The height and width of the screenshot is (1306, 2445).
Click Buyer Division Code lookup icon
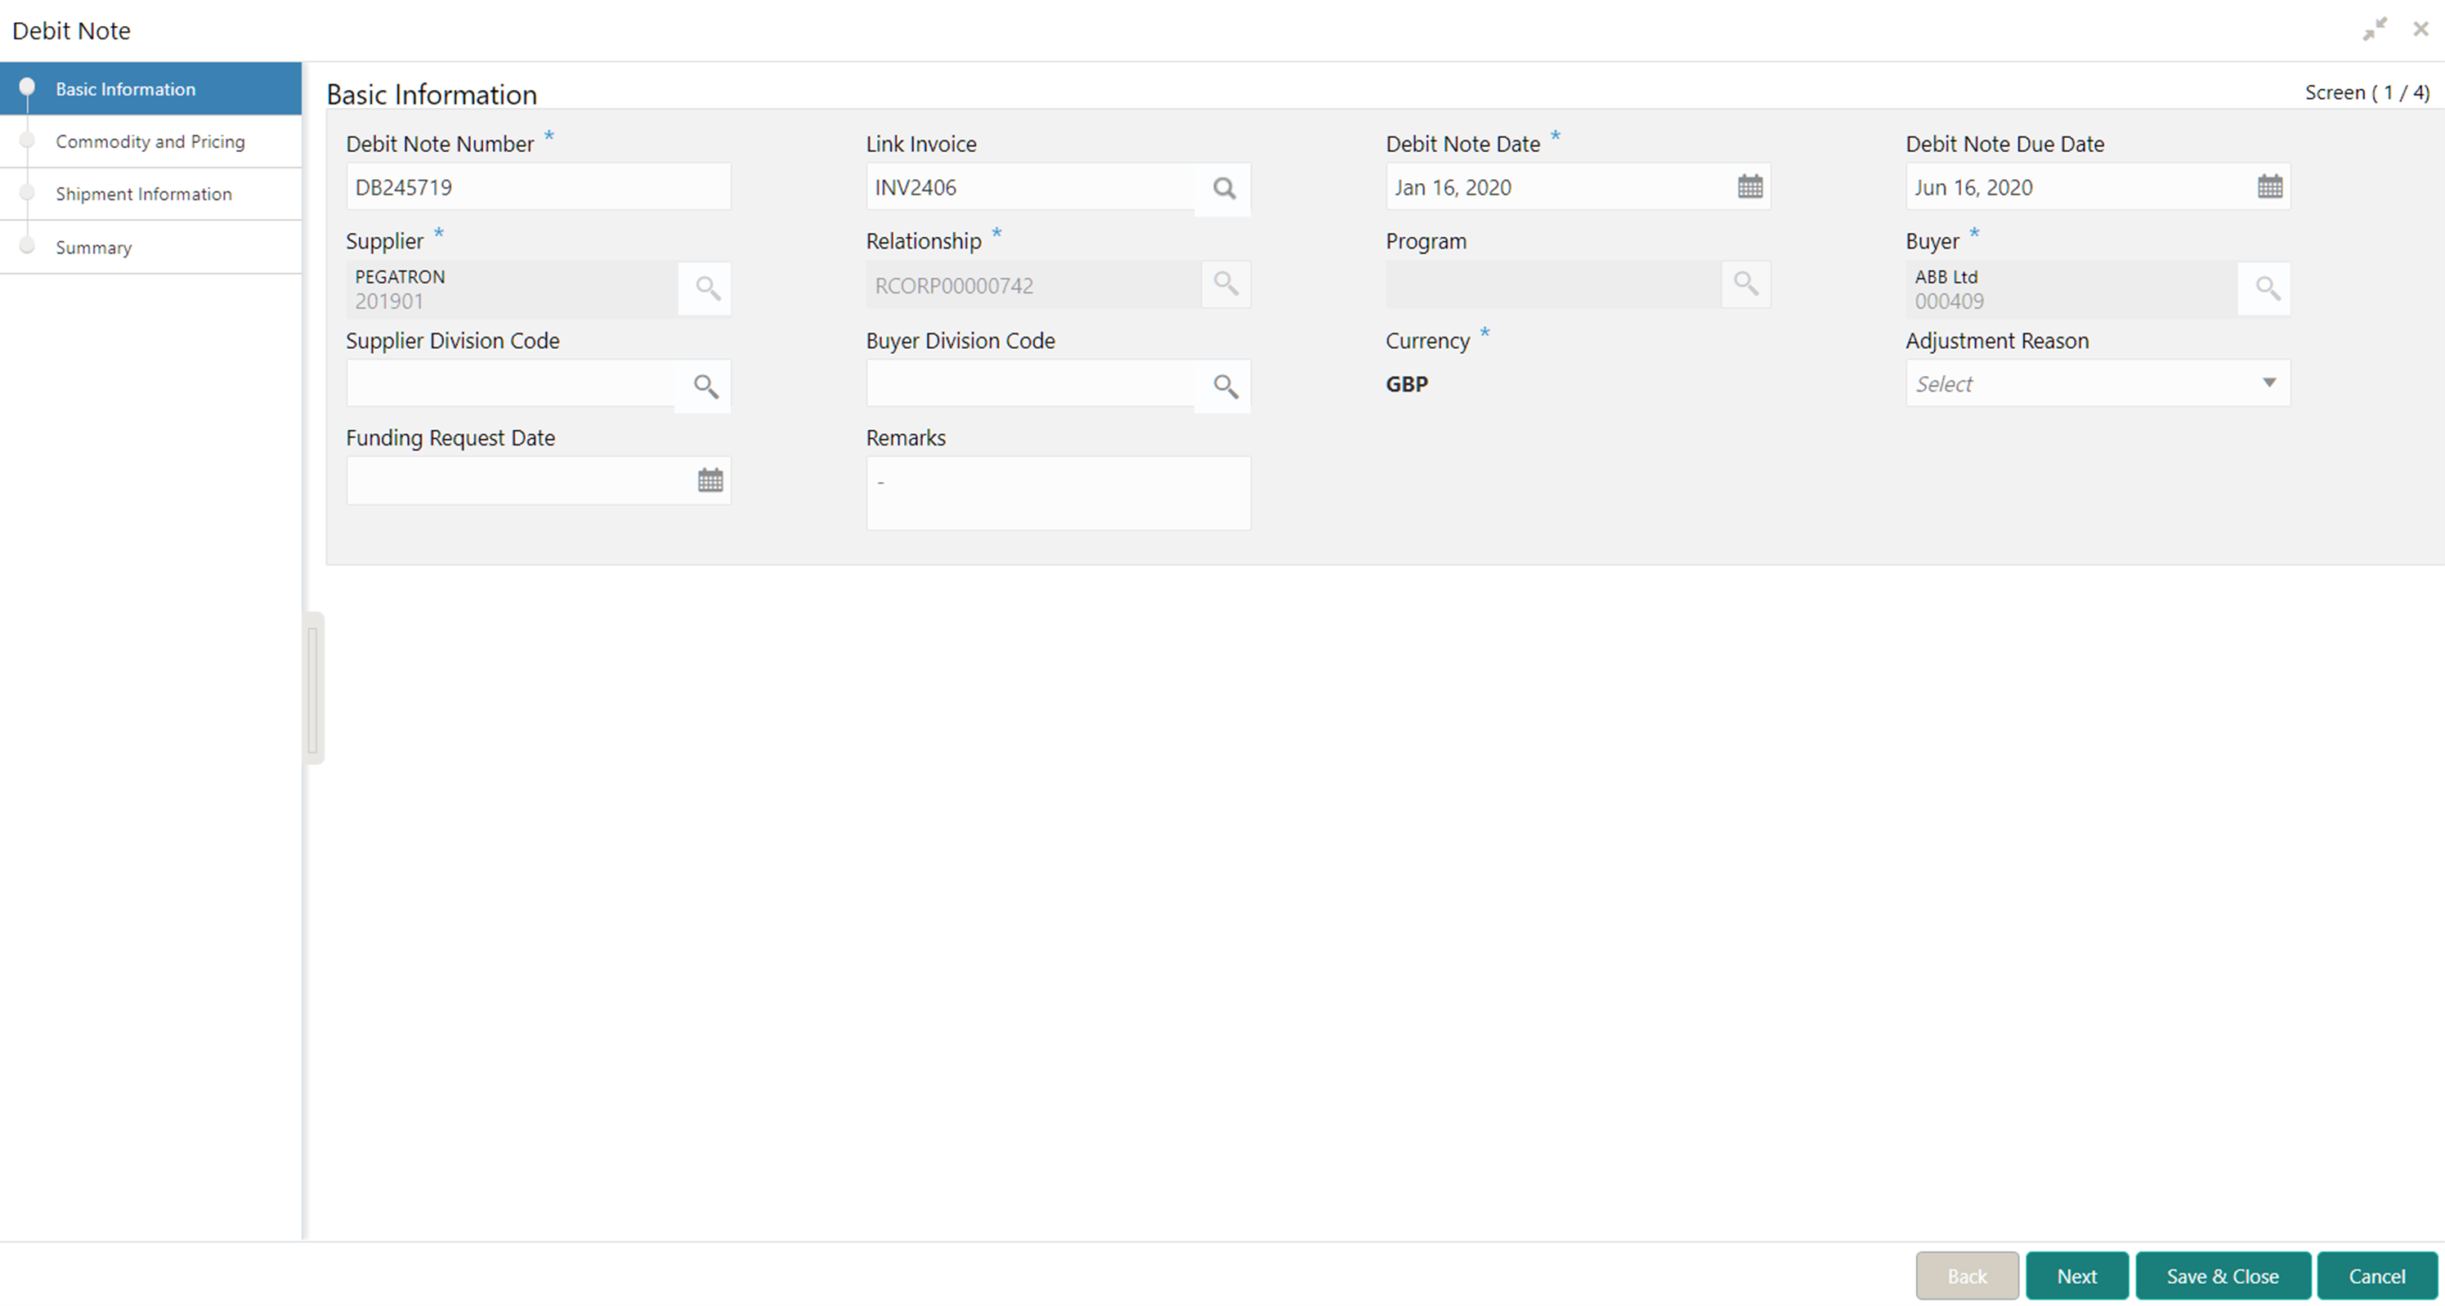1225,386
